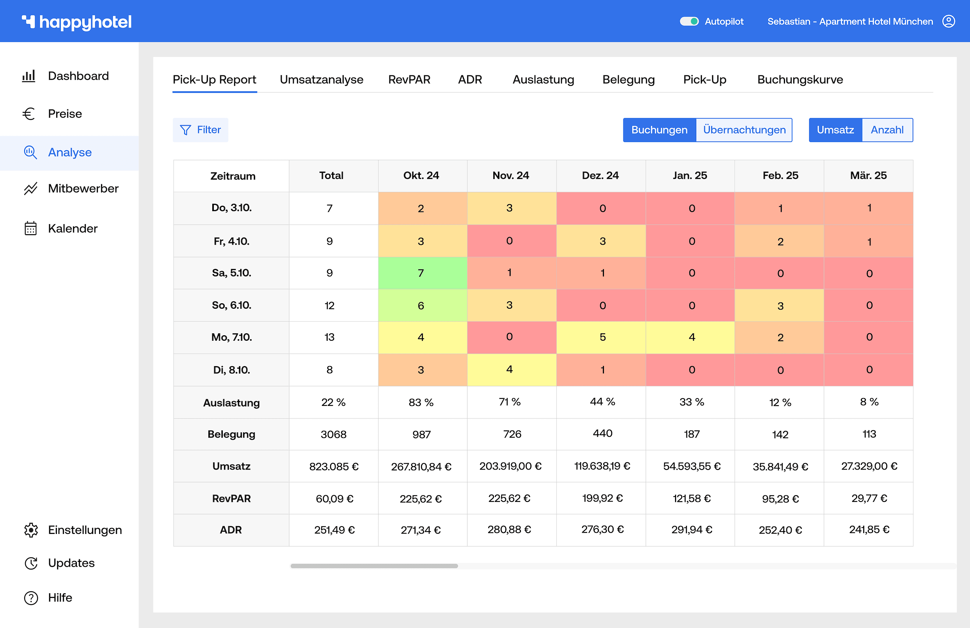
Task: Switch metric to Anzahl
Action: [887, 130]
